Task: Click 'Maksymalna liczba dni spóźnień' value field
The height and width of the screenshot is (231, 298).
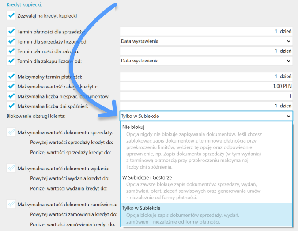Action: [x=206, y=106]
